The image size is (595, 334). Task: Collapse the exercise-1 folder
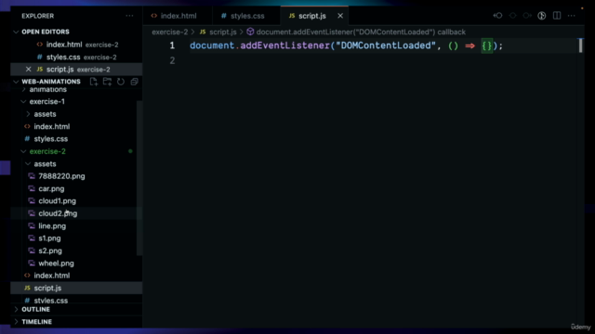pyautogui.click(x=23, y=101)
